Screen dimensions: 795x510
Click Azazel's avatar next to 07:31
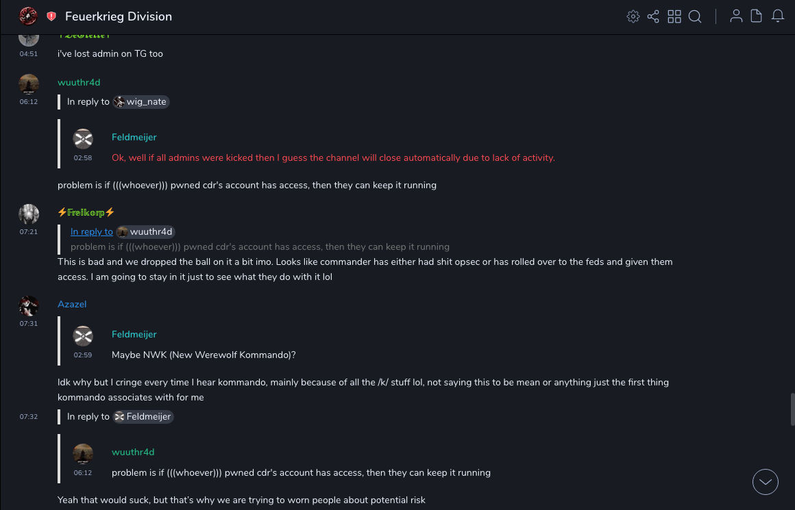(29, 306)
